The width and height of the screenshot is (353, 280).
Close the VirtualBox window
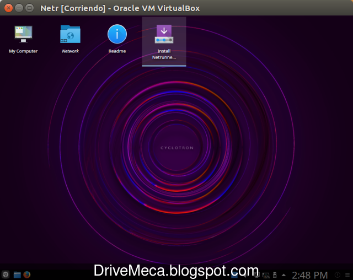8,8
